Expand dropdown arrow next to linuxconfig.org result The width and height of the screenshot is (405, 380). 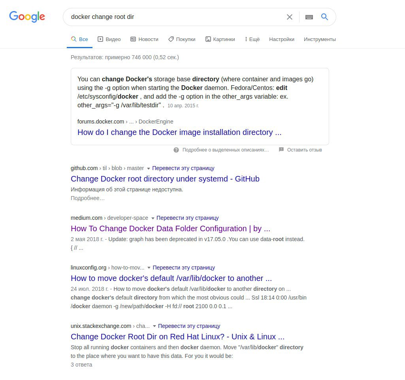point(149,268)
